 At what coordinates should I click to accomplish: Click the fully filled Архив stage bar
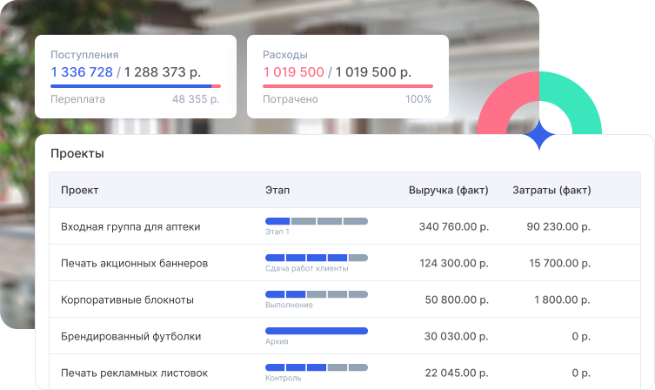(316, 332)
